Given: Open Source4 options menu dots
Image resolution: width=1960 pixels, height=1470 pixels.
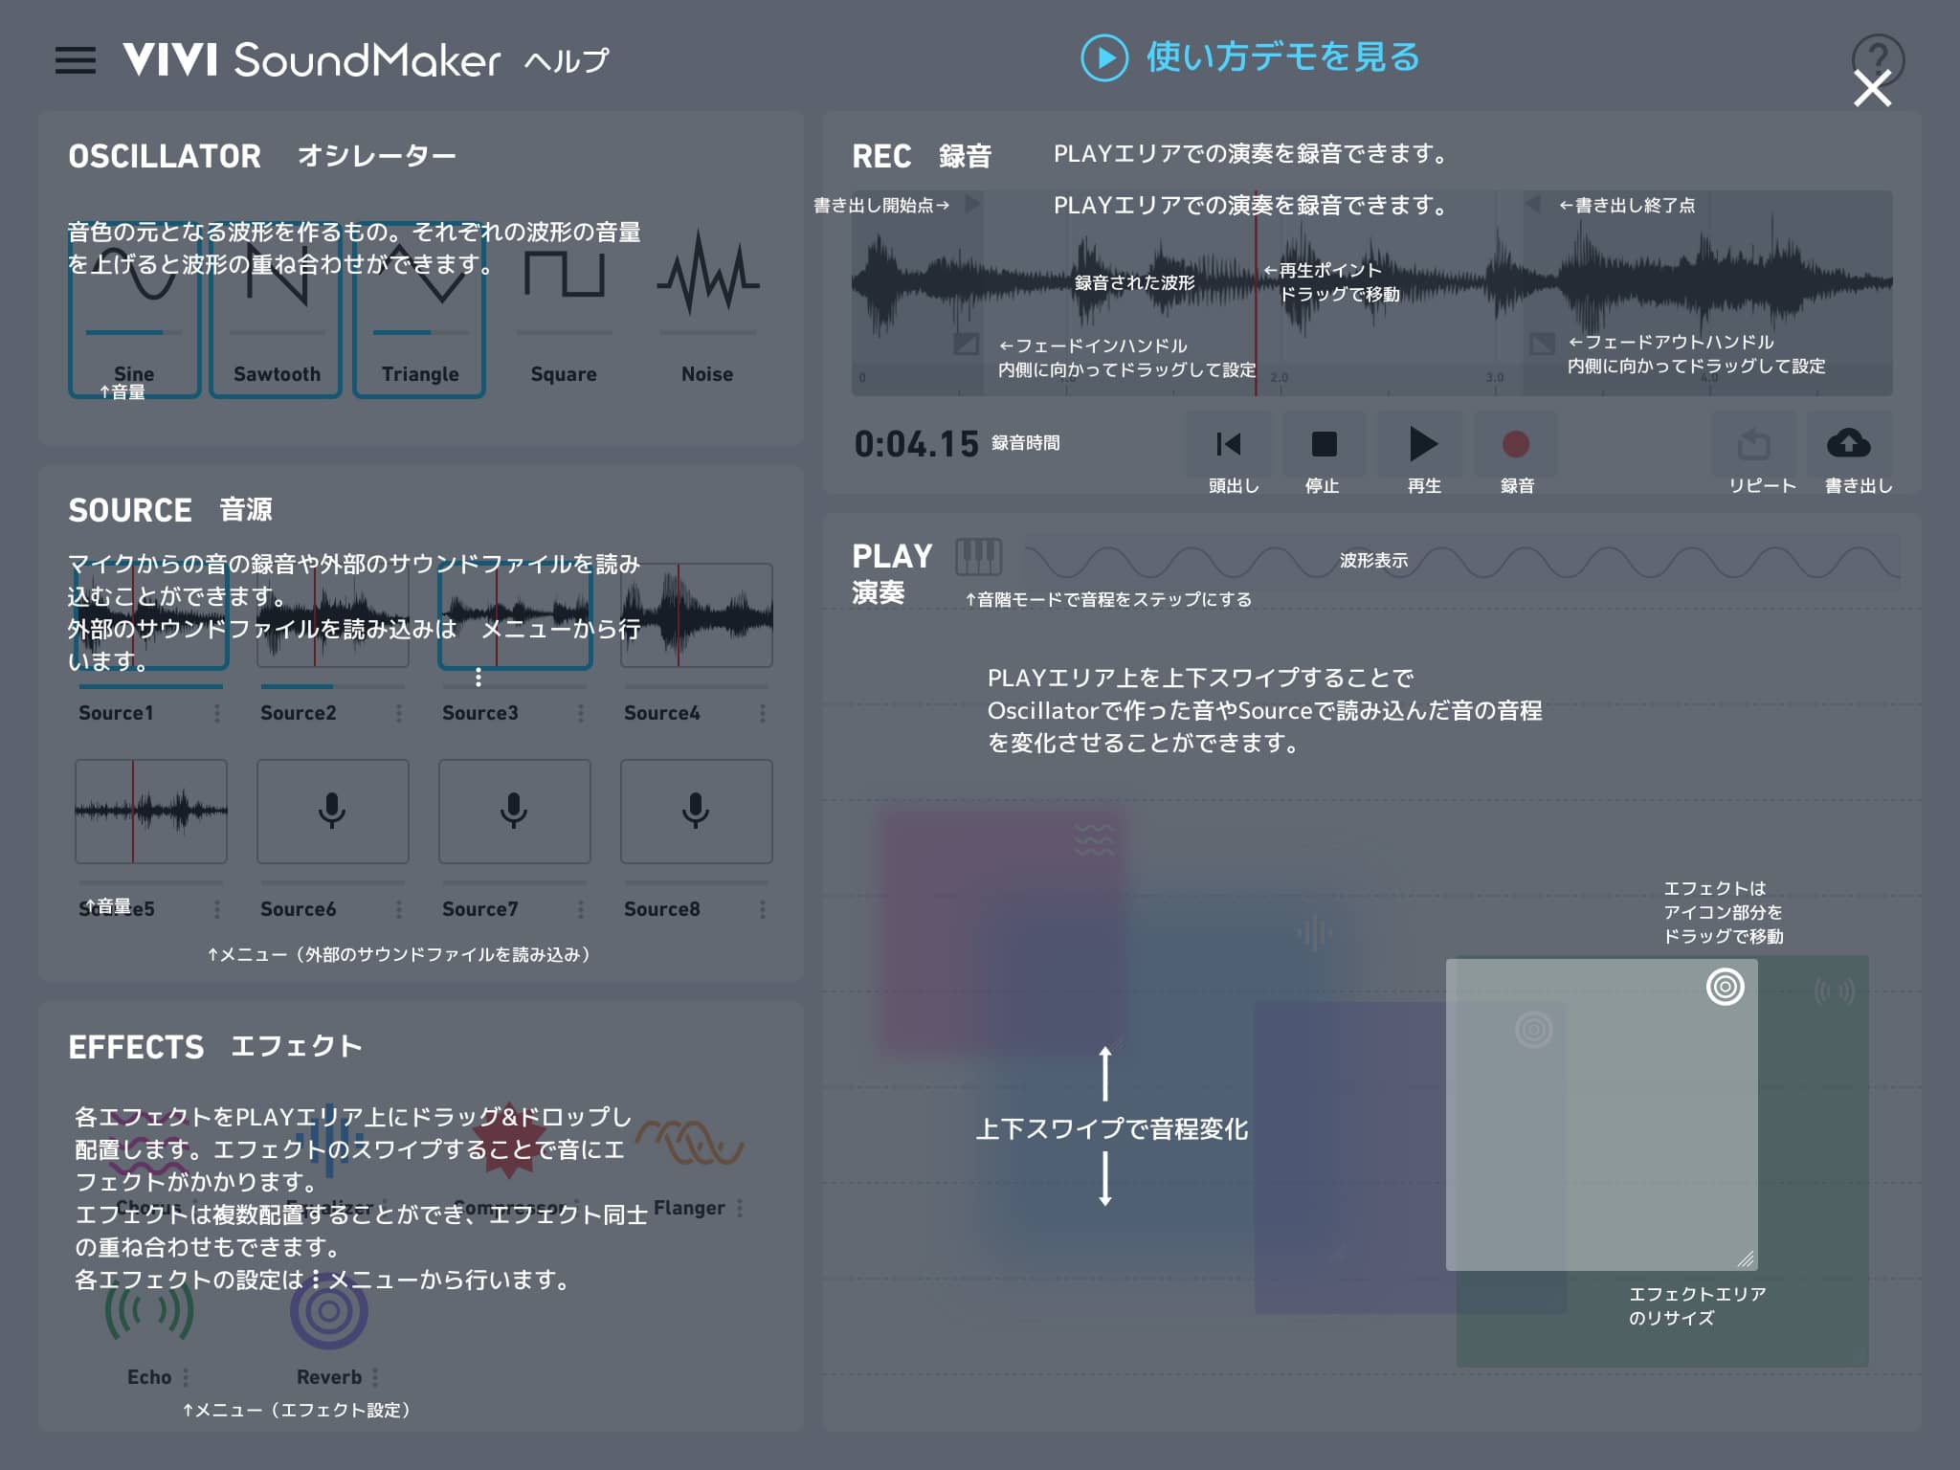Looking at the screenshot, I should click(763, 713).
